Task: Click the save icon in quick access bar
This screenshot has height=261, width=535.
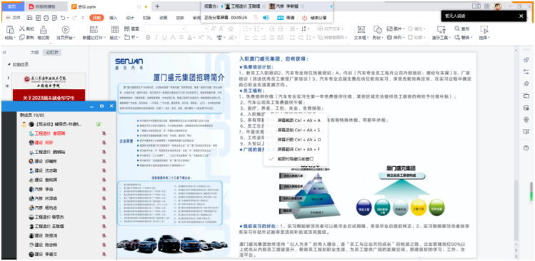Action: coord(29,17)
